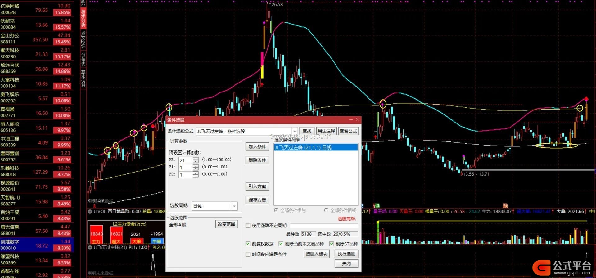Image resolution: width=596 pixels, height=278 pixels.
Task: Click the 加入条件 button
Action: coord(257,146)
